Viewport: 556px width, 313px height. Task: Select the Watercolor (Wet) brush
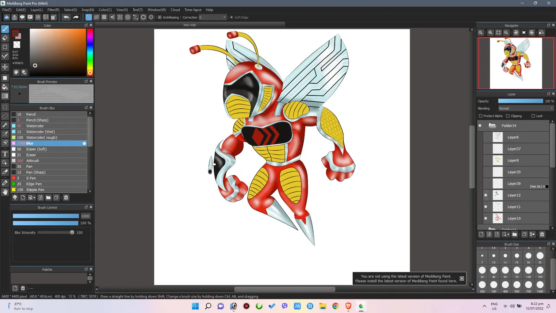click(x=49, y=132)
